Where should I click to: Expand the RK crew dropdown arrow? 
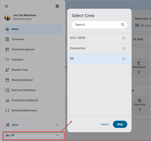click(x=57, y=135)
